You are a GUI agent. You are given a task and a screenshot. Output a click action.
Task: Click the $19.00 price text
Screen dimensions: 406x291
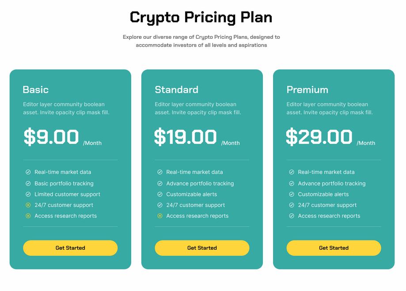pyautogui.click(x=186, y=137)
